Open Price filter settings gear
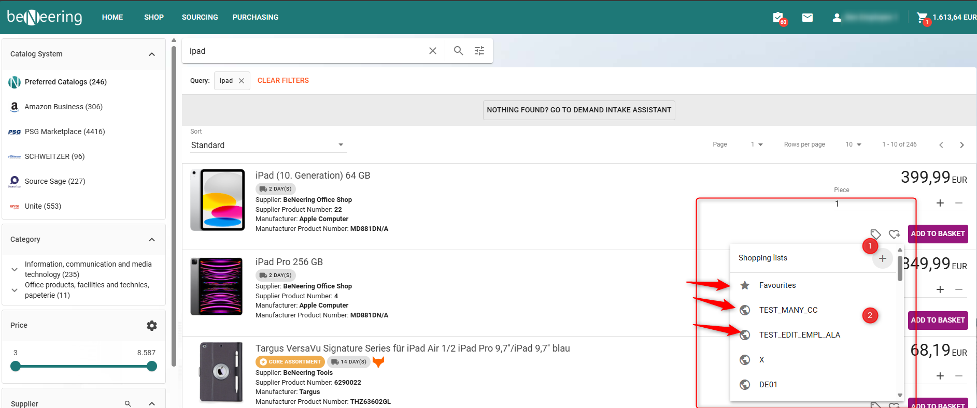Screen dimensions: 977x408 pos(151,326)
